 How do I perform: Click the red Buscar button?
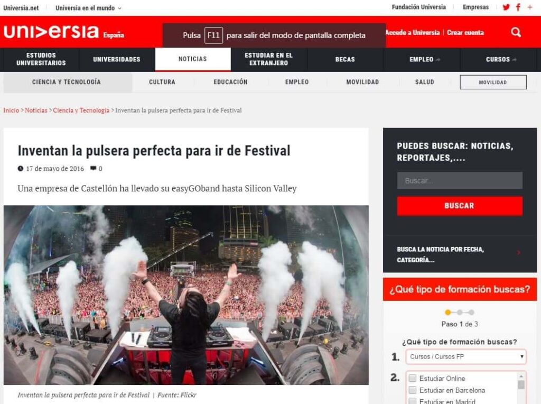460,206
